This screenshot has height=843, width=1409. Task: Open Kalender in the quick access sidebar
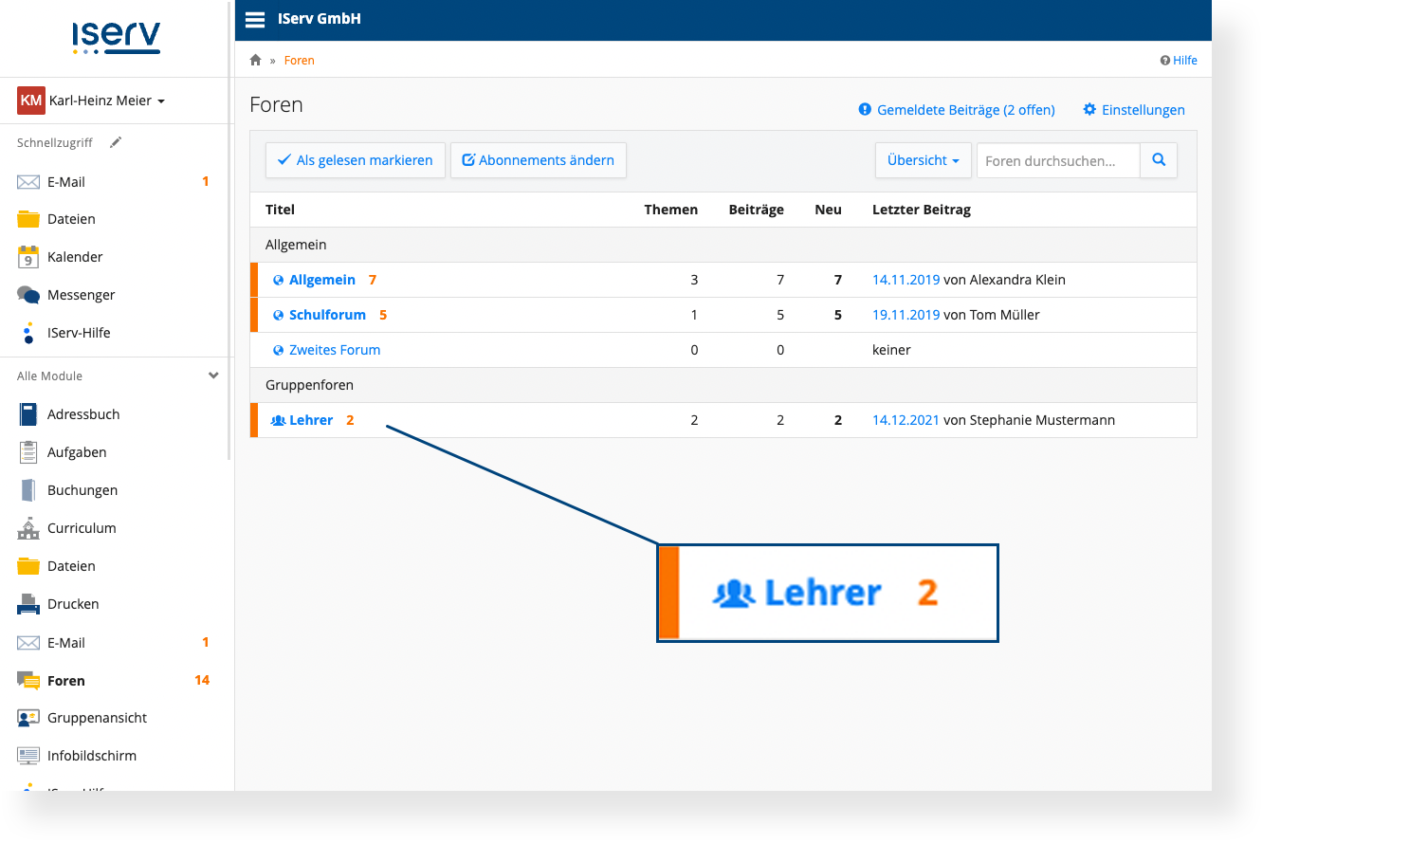click(x=74, y=257)
